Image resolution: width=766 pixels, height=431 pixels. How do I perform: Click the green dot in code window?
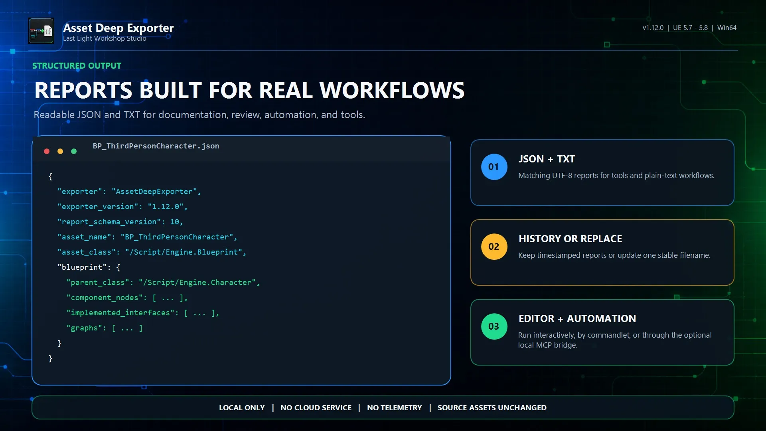coord(74,151)
